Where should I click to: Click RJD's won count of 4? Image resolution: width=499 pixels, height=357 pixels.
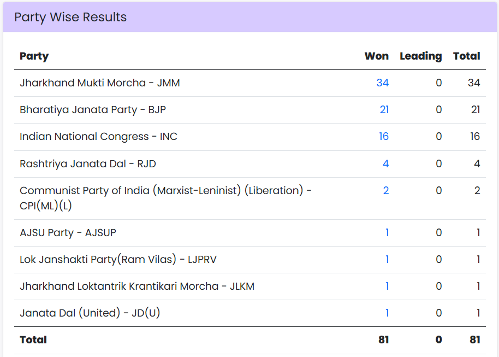coord(386,163)
